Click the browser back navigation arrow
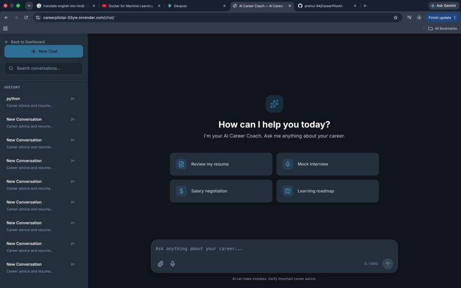This screenshot has height=288, width=461. click(x=6, y=18)
